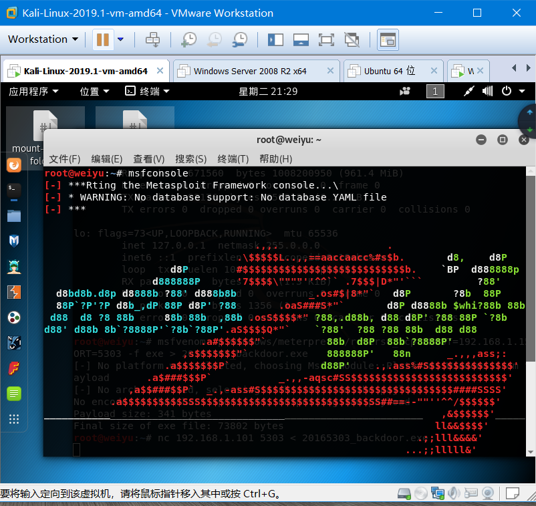Click the VMware hard disk status icon

404,494
